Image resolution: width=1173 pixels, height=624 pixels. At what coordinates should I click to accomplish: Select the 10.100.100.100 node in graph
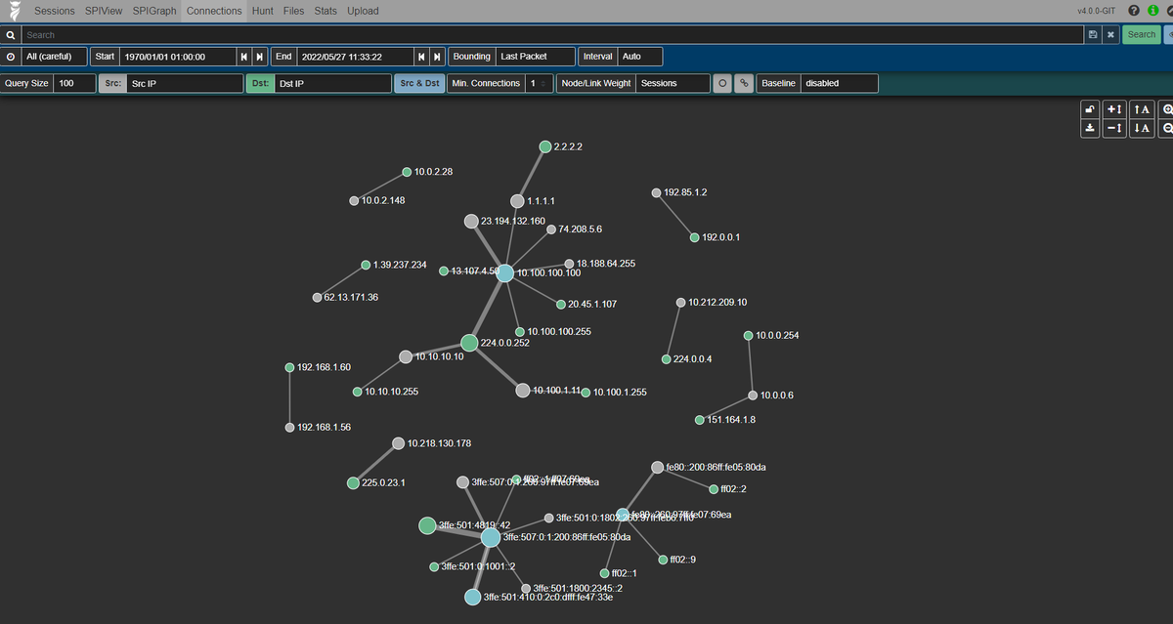[x=504, y=273]
